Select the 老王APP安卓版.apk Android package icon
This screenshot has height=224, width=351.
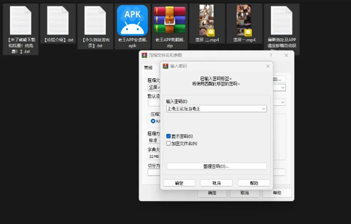[132, 20]
